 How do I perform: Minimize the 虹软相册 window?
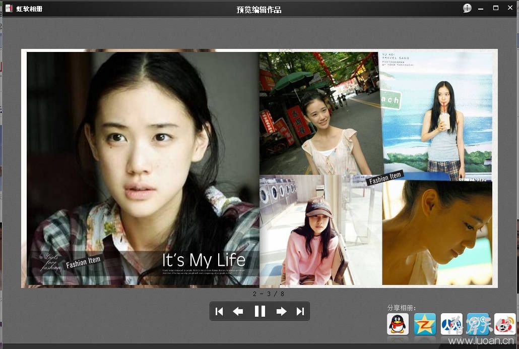coord(481,9)
